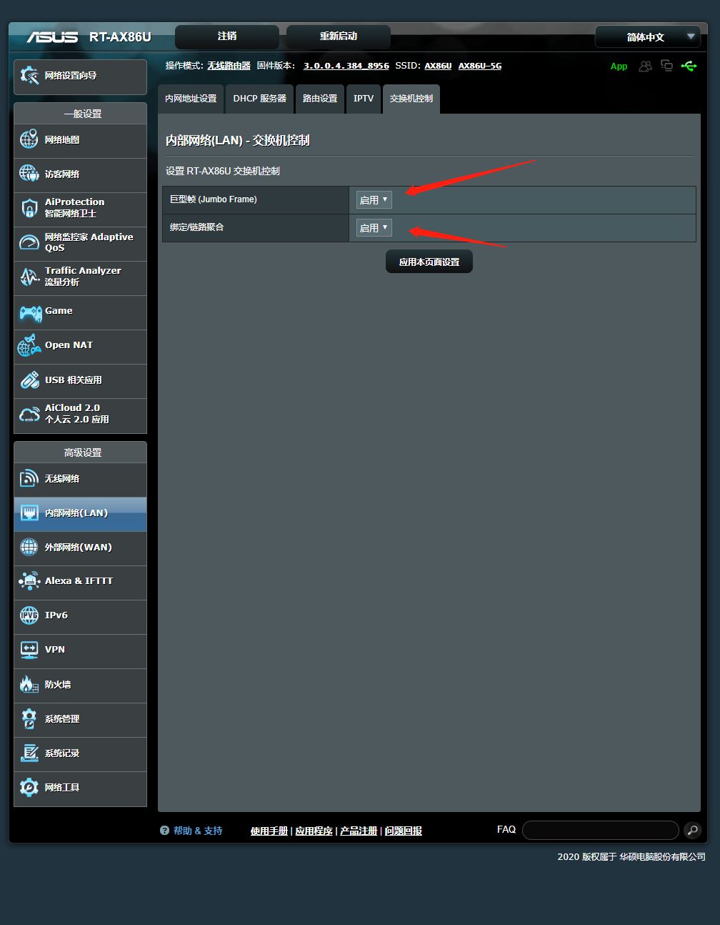Click the network clients status icon
720x925 pixels.
point(666,65)
